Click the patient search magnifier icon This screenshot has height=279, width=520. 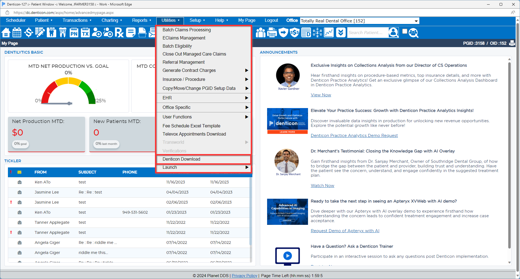393,32
